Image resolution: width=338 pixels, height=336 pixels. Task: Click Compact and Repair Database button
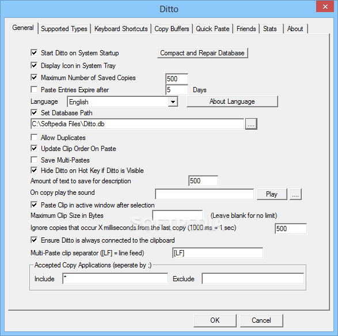click(x=203, y=53)
